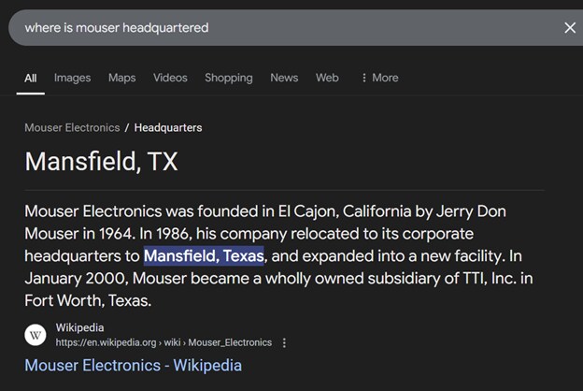Screen dimensions: 583x391
Task: Click the en.wikipedia.org URL text
Action: point(164,342)
